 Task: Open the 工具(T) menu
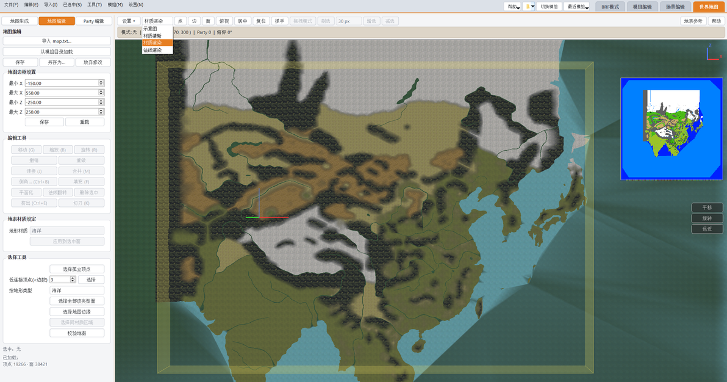(x=95, y=5)
